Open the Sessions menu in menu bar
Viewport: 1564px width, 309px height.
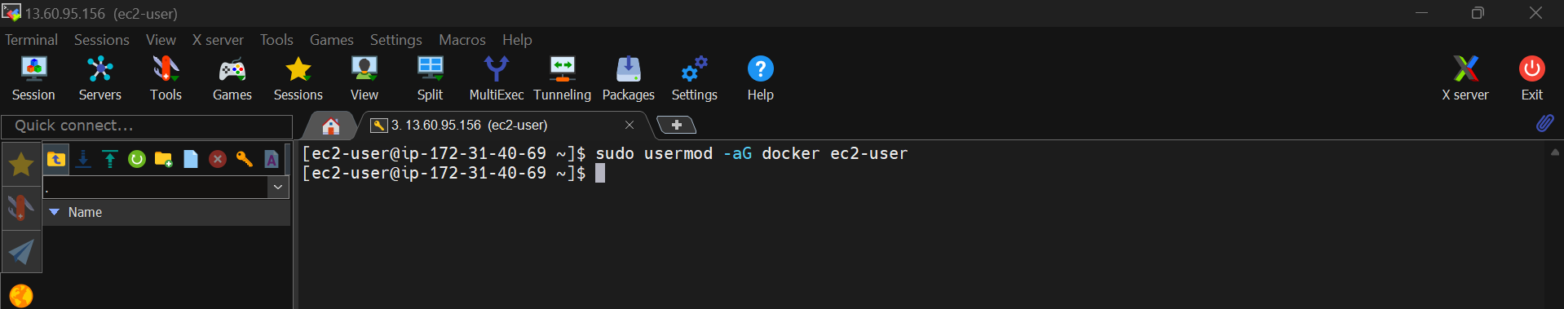point(101,39)
